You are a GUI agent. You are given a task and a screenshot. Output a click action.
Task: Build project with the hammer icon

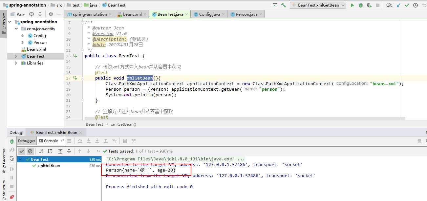[284, 5]
